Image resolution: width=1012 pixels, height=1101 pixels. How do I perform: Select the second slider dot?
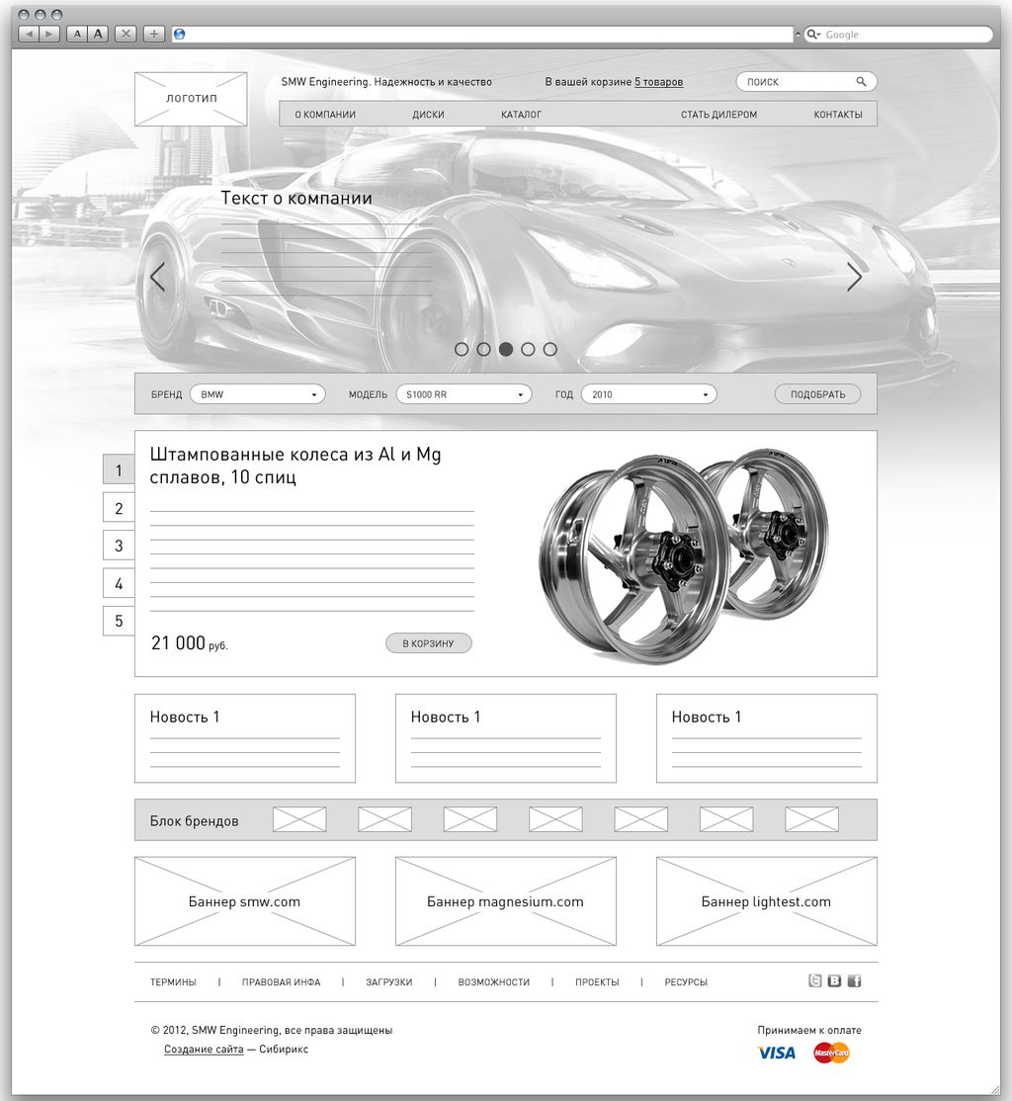point(484,349)
